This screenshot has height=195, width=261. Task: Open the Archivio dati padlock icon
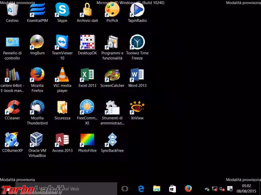point(87,10)
